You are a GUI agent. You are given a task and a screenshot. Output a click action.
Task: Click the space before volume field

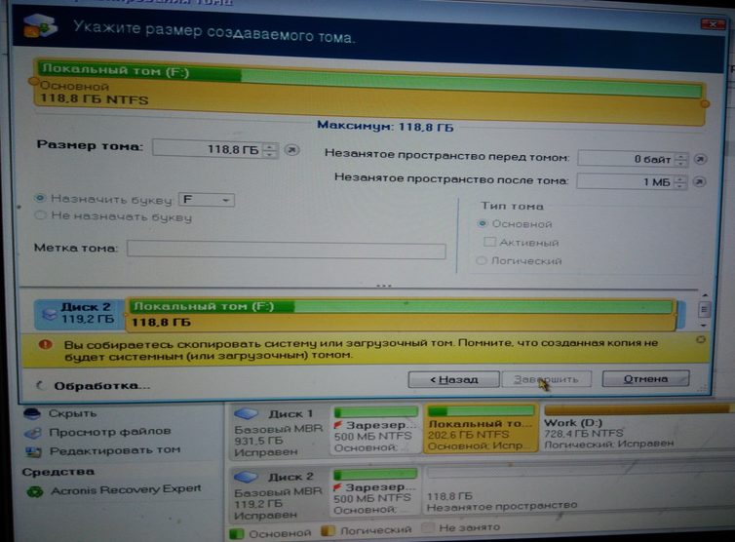point(627,159)
